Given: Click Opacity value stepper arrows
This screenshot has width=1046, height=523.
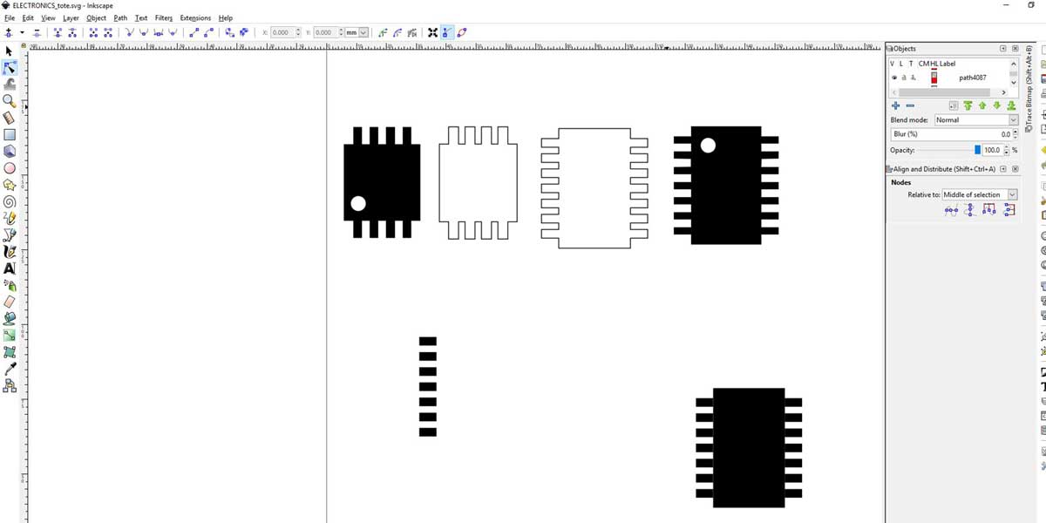Looking at the screenshot, I should coord(1007,150).
